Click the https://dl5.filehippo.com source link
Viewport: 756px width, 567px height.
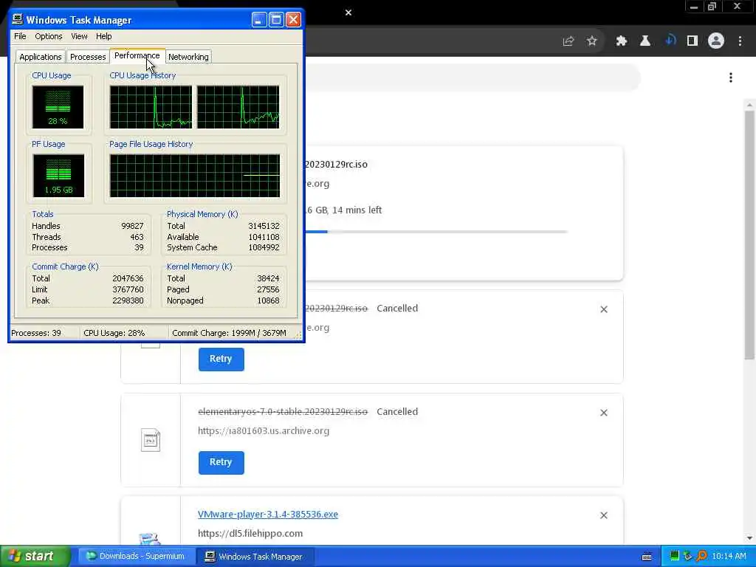tap(250, 534)
